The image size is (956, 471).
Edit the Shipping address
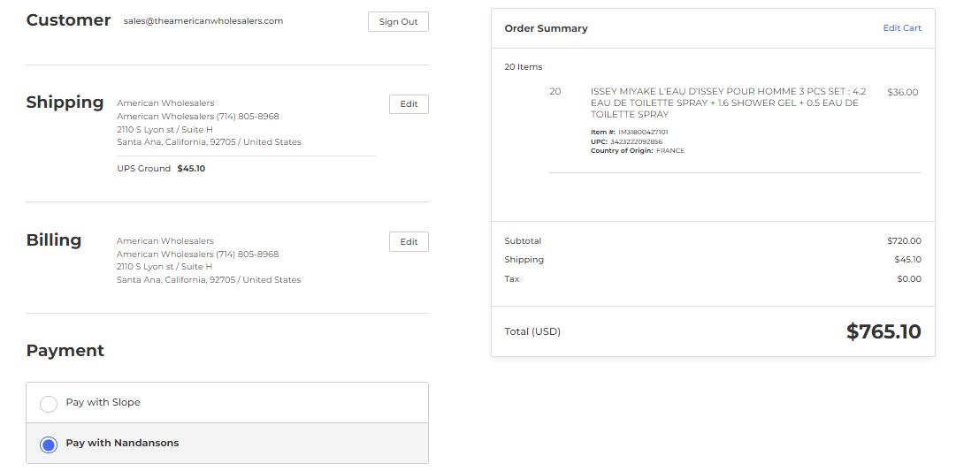(409, 104)
